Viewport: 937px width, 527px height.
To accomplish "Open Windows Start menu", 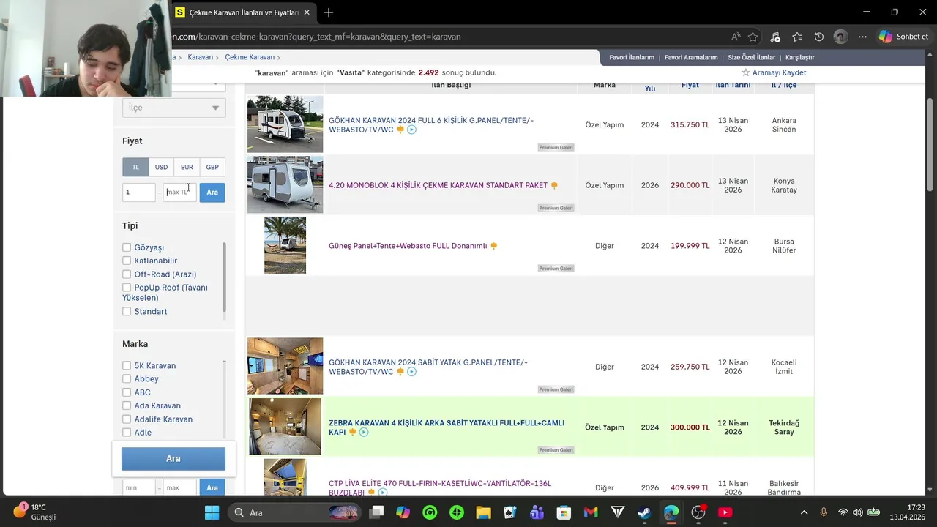I will click(x=212, y=512).
